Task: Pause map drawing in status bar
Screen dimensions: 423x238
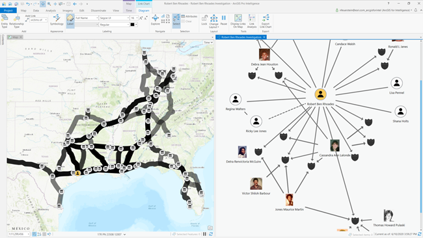Action: pyautogui.click(x=204, y=234)
